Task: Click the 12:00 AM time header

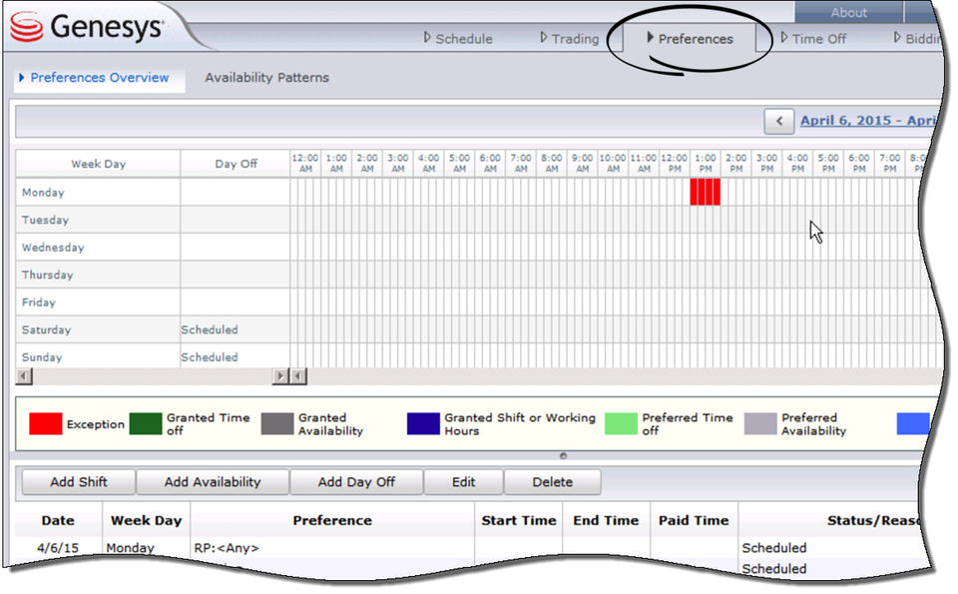Action: [305, 163]
